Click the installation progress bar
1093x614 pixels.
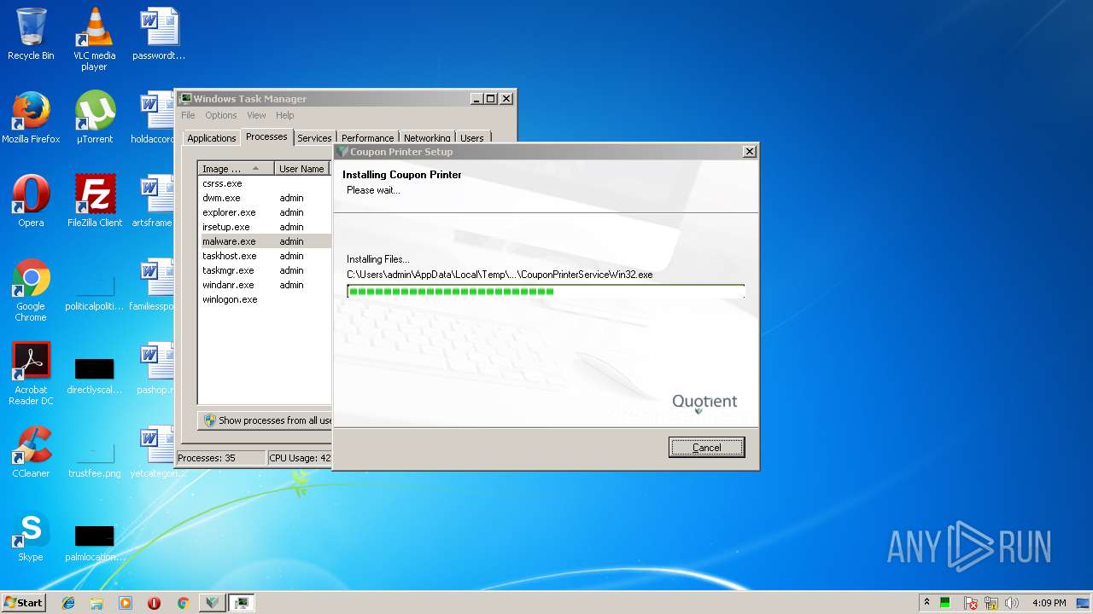546,292
